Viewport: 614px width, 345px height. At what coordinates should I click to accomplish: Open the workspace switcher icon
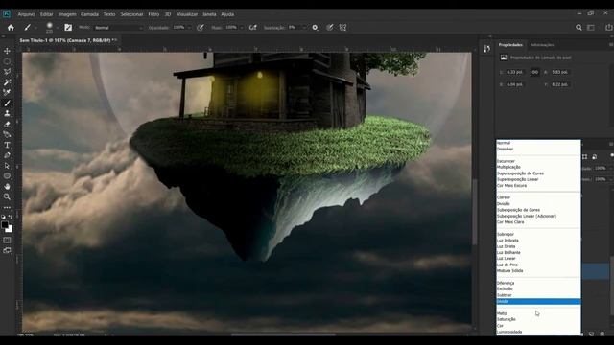[591, 28]
